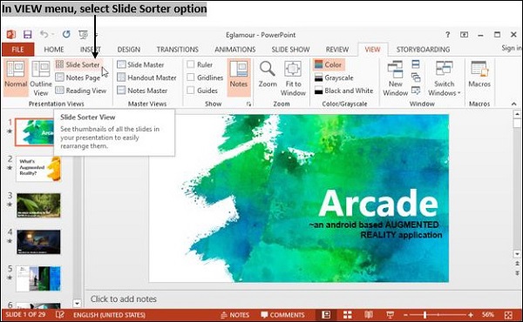Switch to Reading View in ribbon
The width and height of the screenshot is (523, 322).
coord(81,91)
